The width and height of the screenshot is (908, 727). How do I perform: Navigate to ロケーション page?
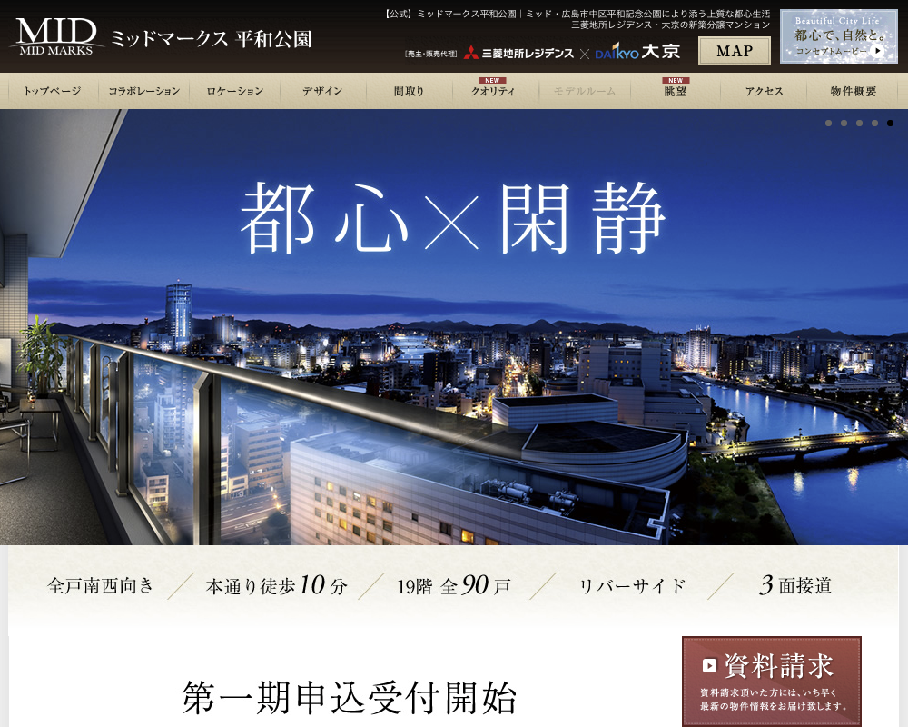point(234,91)
